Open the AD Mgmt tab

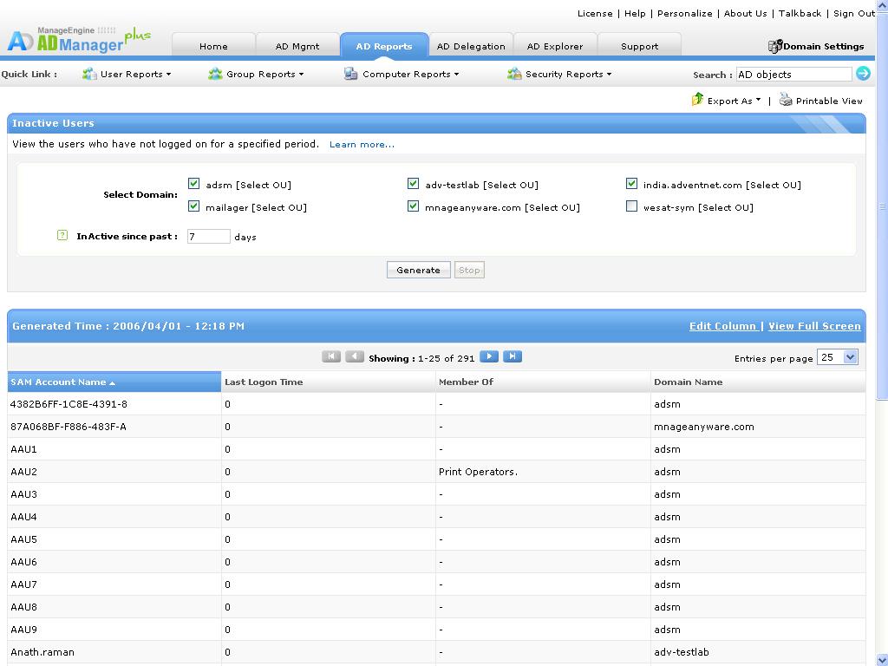tap(297, 46)
